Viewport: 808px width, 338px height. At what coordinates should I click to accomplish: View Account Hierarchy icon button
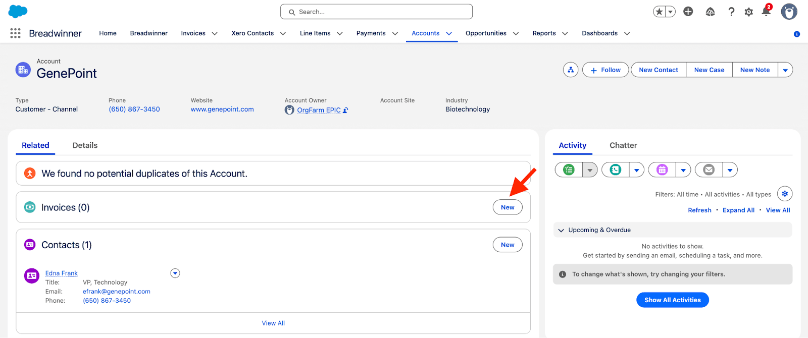571,70
